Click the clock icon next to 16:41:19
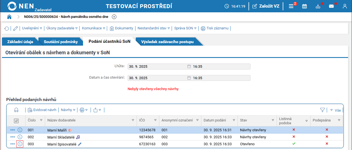The height and width of the screenshot is (150, 352). pyautogui.click(x=227, y=6)
